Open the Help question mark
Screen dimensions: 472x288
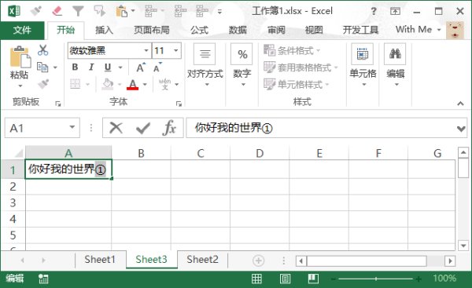pyautogui.click(x=374, y=12)
